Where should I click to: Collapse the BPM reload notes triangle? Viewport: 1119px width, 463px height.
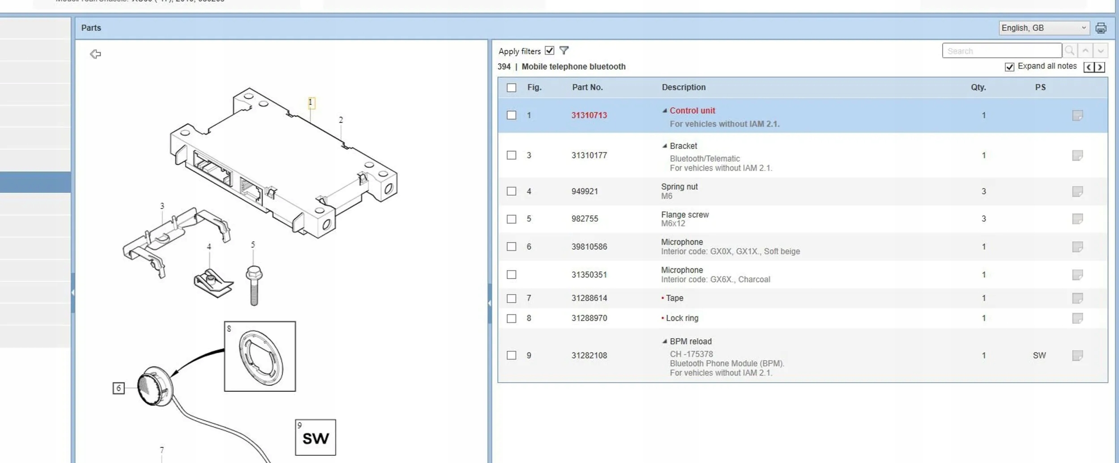coord(665,341)
